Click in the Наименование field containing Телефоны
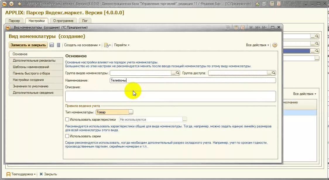The width and height of the screenshot is (329, 180). pyautogui.click(x=193, y=80)
